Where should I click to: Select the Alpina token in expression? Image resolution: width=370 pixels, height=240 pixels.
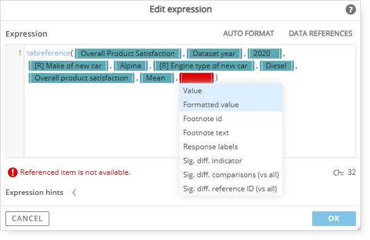click(130, 66)
